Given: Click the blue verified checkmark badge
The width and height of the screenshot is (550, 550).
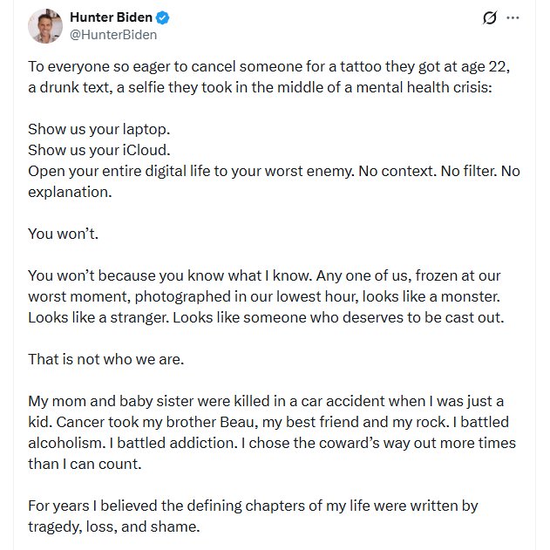Looking at the screenshot, I should (162, 17).
